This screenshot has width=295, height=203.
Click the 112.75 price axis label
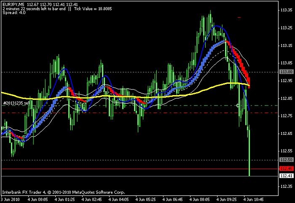287,116
